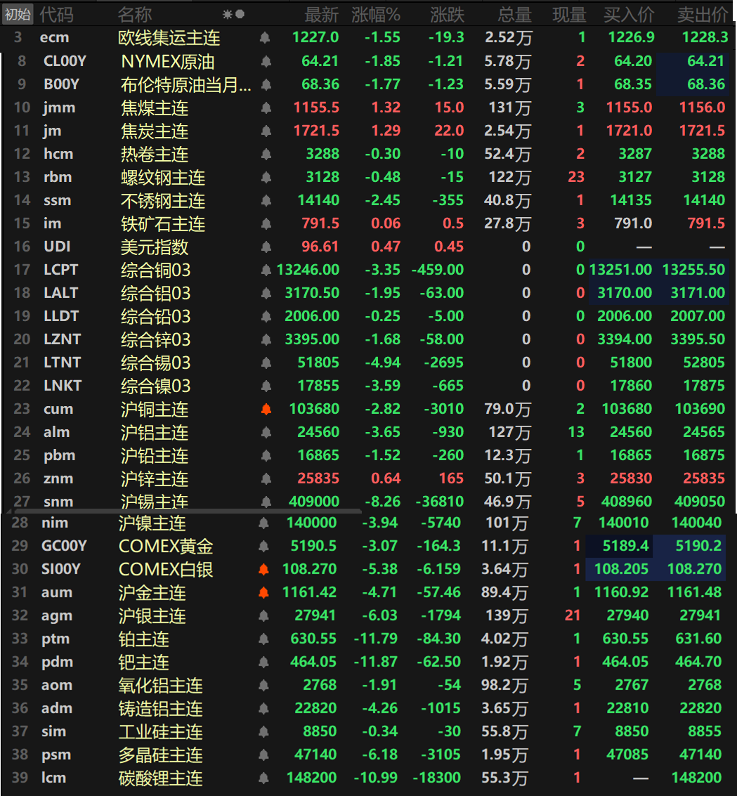
Task: Click the bell icon on 铂主连 row
Action: [x=263, y=639]
